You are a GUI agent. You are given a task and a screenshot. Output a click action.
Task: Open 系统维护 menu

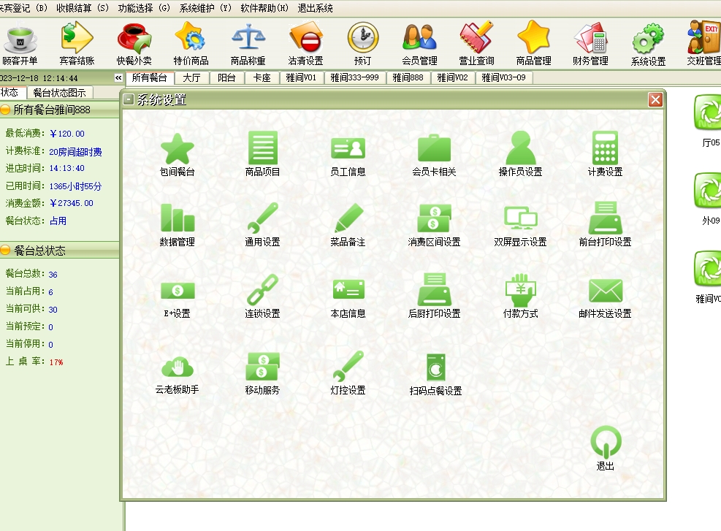pos(205,8)
